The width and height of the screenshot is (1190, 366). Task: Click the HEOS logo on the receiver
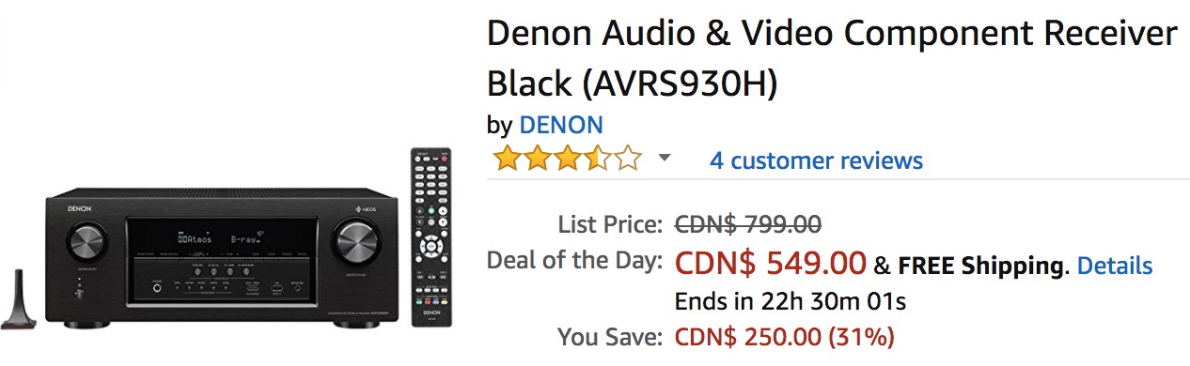click(x=364, y=206)
